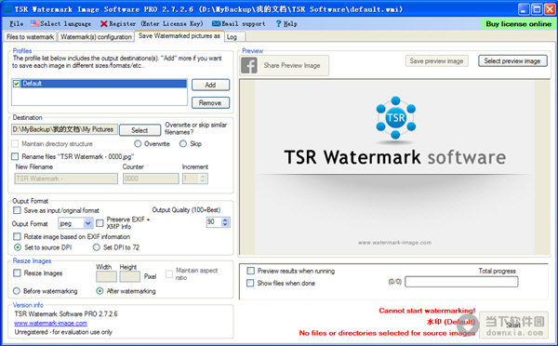Enable Preview results when running
Screen dimensions: 558x346
250,271
